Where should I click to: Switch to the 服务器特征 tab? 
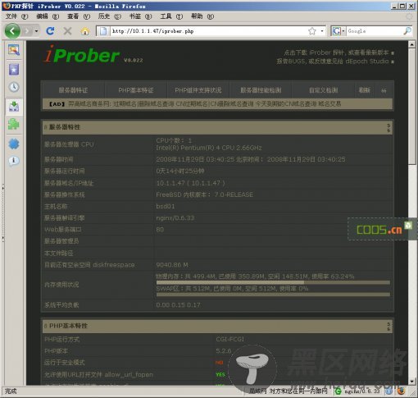pyautogui.click(x=73, y=90)
